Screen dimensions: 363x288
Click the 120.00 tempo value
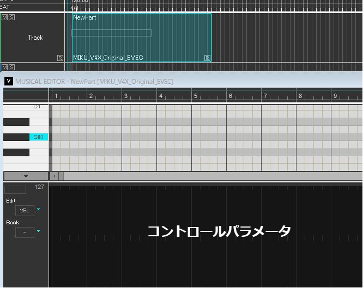point(80,1)
